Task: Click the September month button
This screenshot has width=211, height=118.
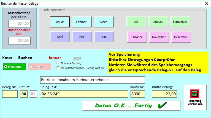Action: click(180, 22)
